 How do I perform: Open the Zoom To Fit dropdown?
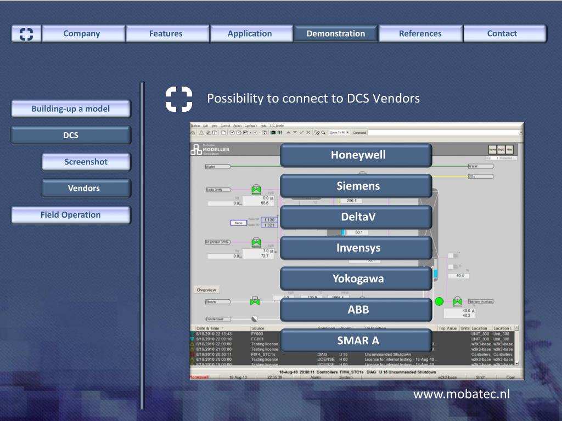click(339, 133)
